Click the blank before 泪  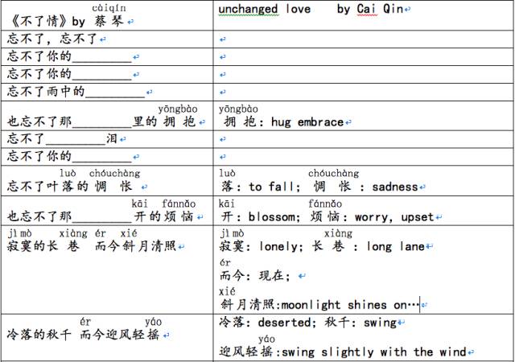tap(76, 140)
